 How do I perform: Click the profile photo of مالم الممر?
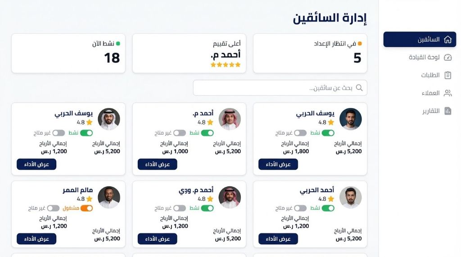pos(109,197)
